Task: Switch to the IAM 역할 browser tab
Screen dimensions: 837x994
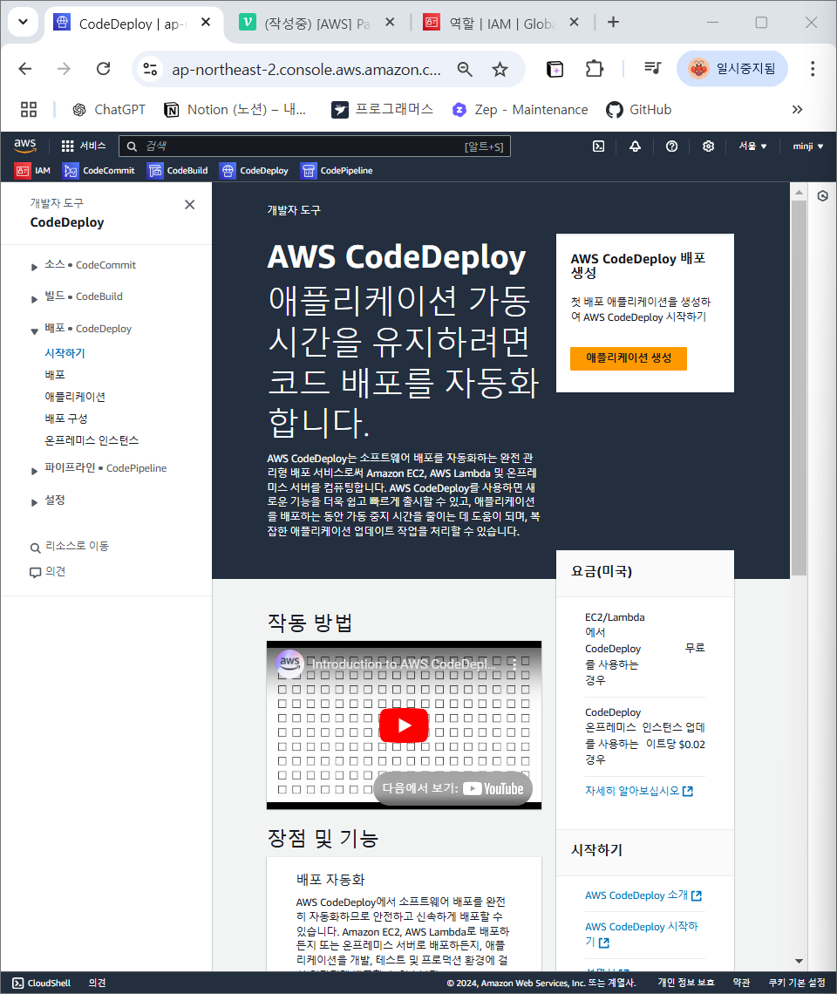Action: tap(501, 23)
